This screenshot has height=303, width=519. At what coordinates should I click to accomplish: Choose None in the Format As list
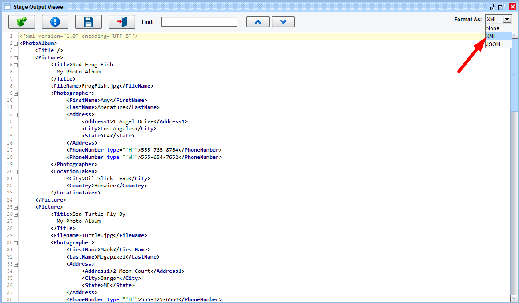pyautogui.click(x=499, y=28)
